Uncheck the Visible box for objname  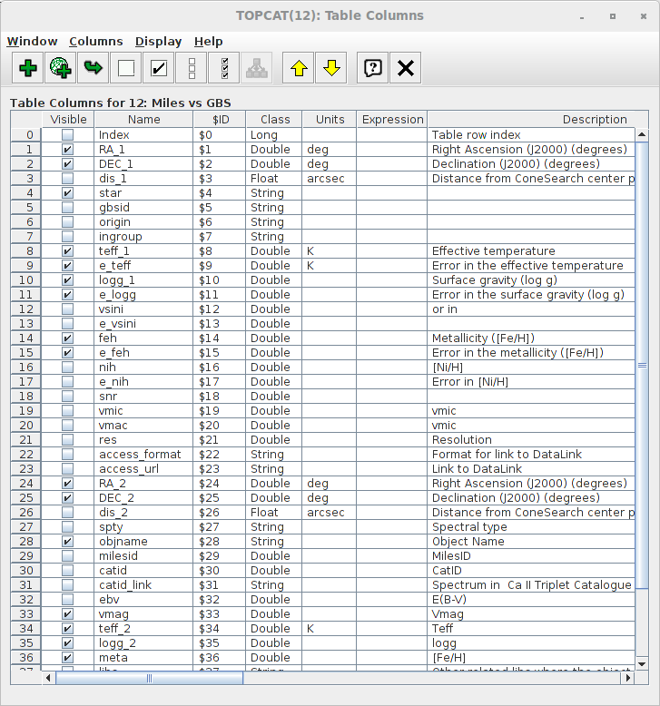[x=67, y=541]
